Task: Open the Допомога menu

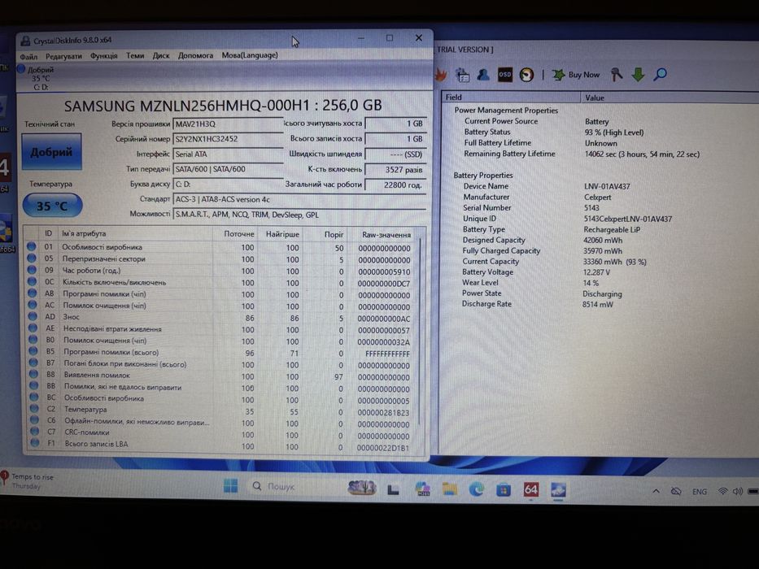Action: 195,55
